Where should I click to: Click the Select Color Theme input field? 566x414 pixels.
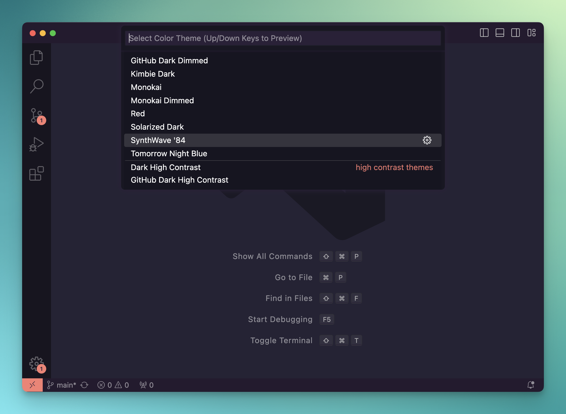tap(282, 38)
